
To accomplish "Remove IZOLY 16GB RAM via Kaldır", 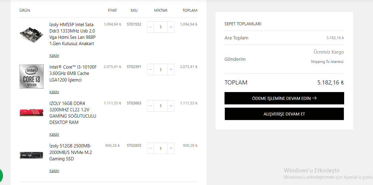I will pos(54,134).
